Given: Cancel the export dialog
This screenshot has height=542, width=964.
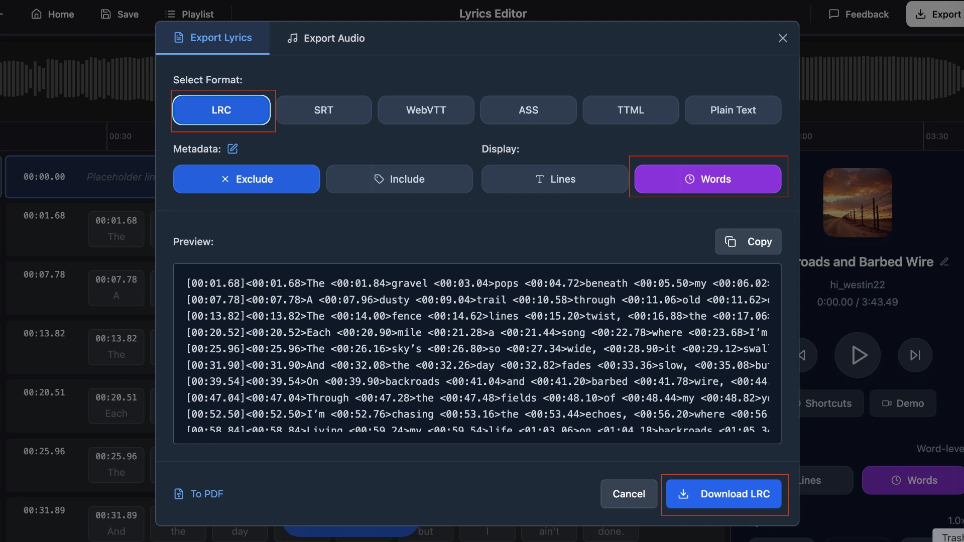Looking at the screenshot, I should point(629,494).
